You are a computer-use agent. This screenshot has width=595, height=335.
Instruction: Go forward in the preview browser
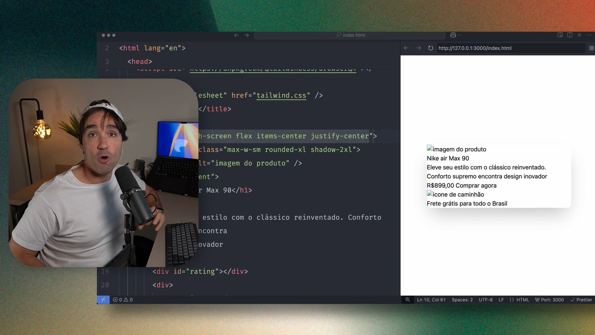[418, 48]
